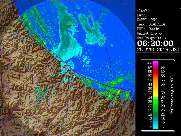The image size is (181, 136).
Task: Click the '2' value at legend bottom
Action: coord(151,127)
